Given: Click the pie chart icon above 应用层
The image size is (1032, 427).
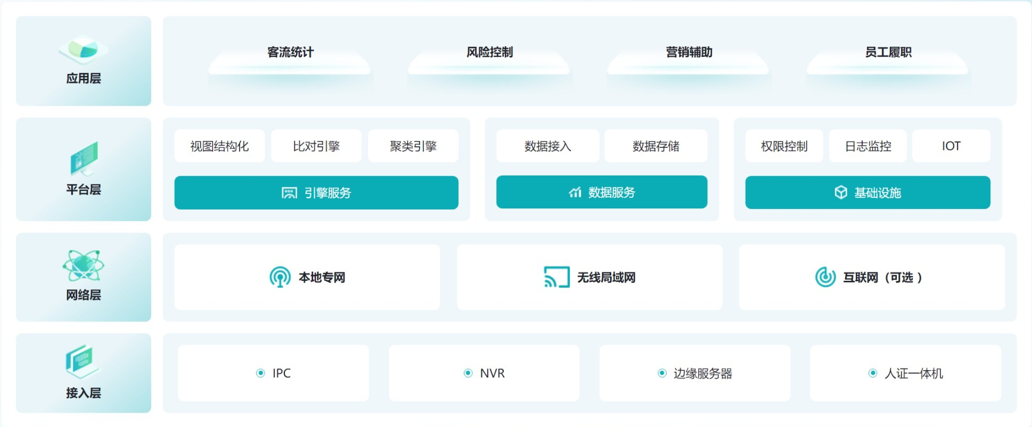Looking at the screenshot, I should (x=83, y=49).
